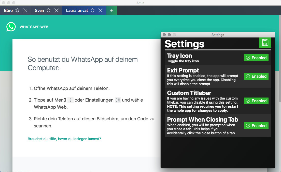Close the Laura privat tab
The image size is (281, 172).
[101, 10]
